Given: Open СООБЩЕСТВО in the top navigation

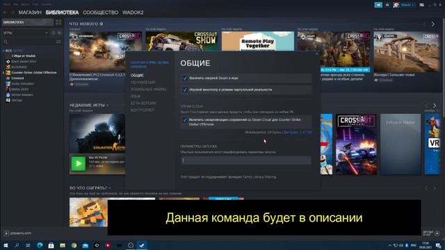Looking at the screenshot, I should point(100,12).
